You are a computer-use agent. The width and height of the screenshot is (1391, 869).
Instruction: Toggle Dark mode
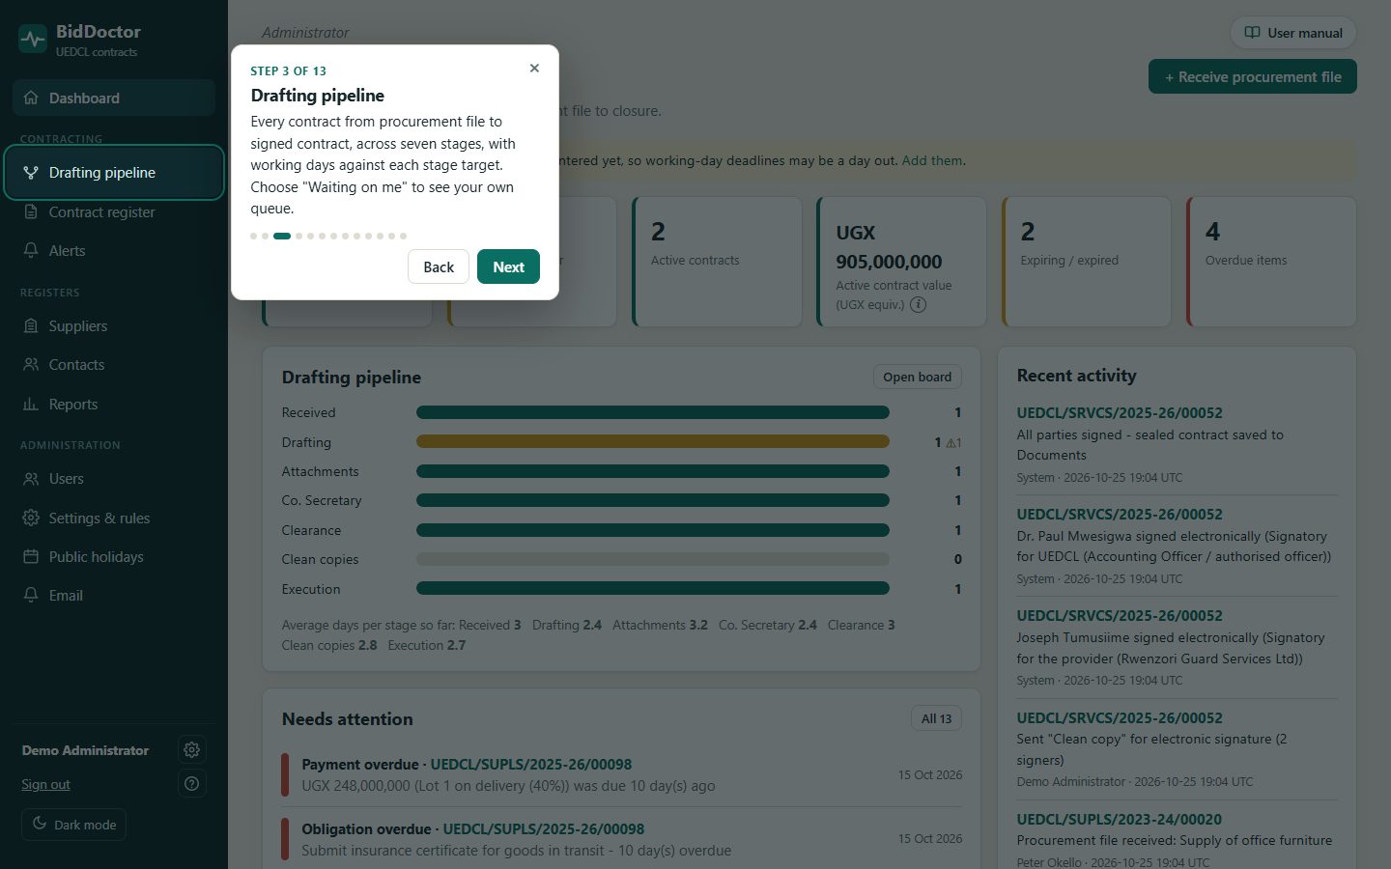click(x=74, y=825)
